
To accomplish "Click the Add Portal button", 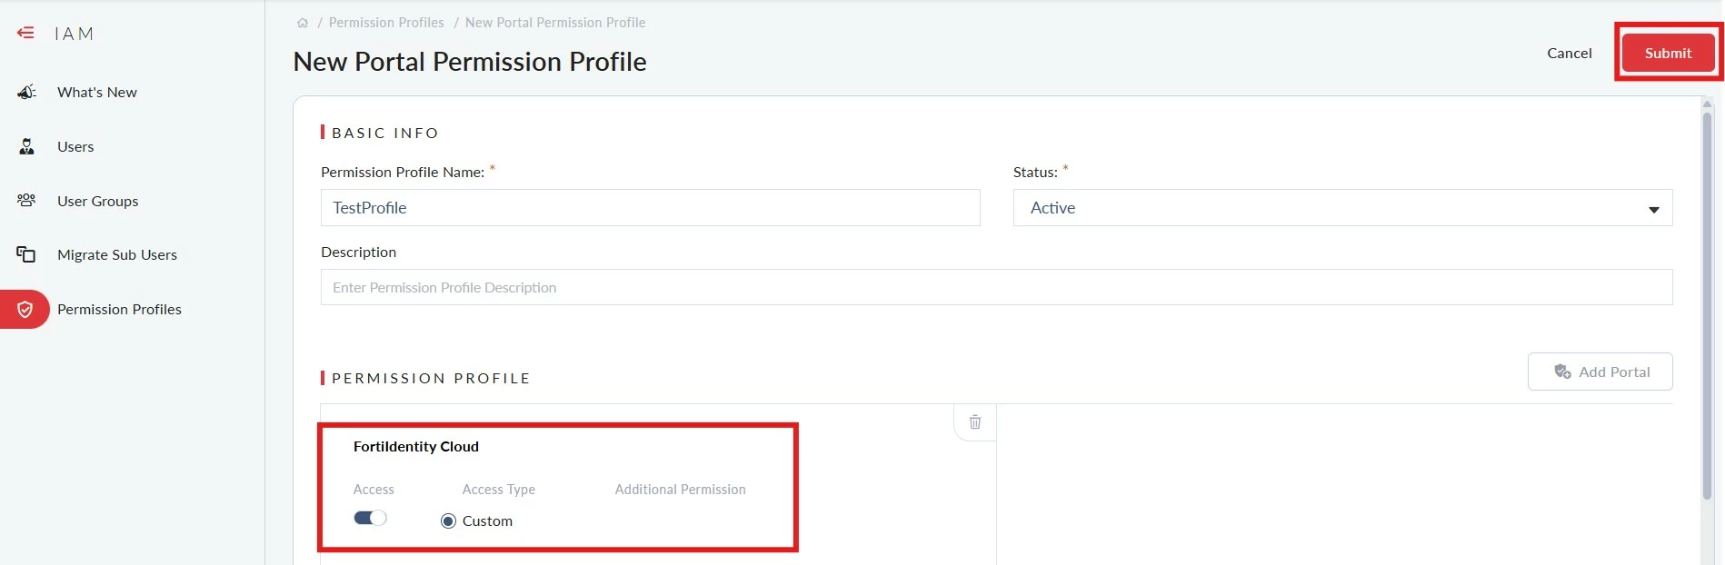I will click(x=1600, y=372).
